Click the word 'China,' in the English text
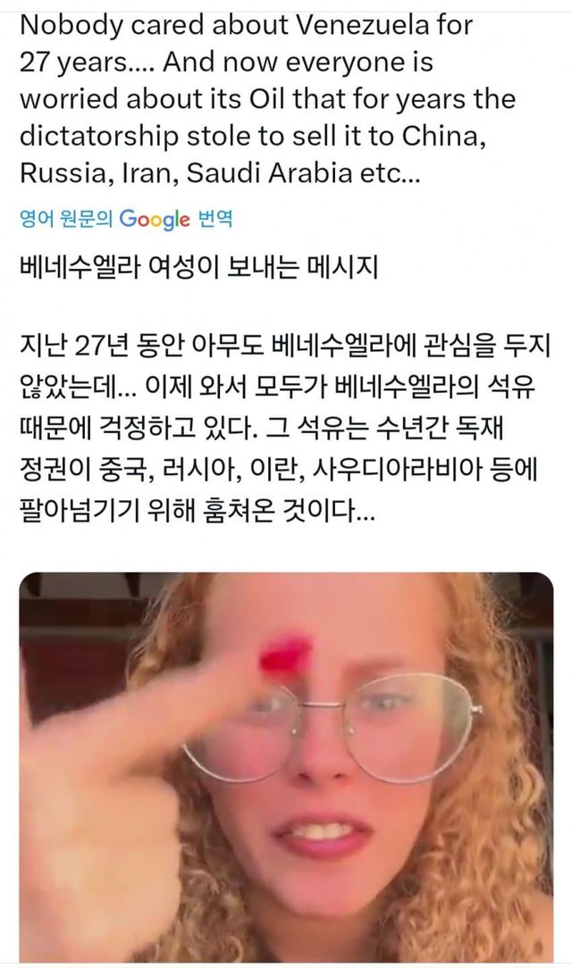Viewport: 572px width, 968px height. pyautogui.click(x=443, y=137)
